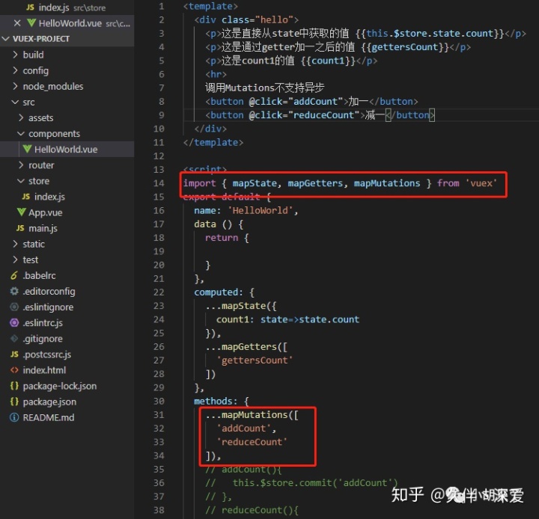This screenshot has height=519, width=539.
Task: Click the info icon beside README.md
Action: click(x=14, y=418)
